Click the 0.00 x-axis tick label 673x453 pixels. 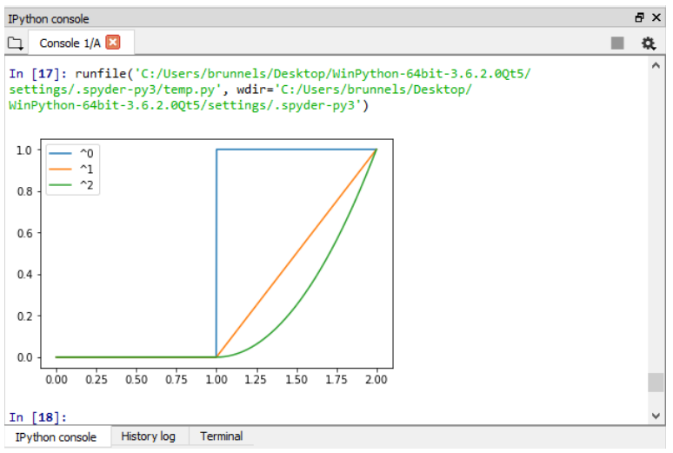(57, 380)
